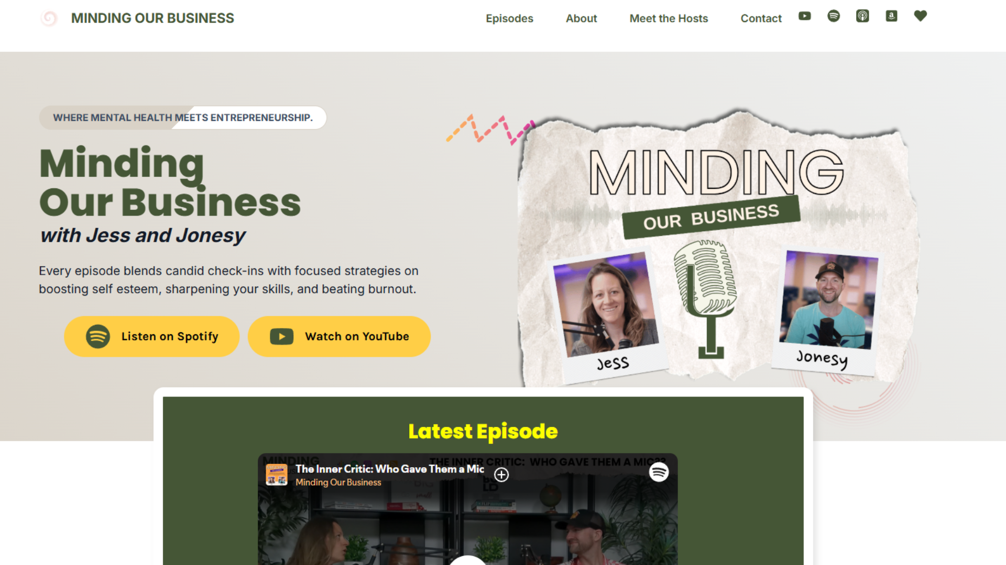Open The Inner Critic episode title link
Screen dimensions: 1006x565
pyautogui.click(x=389, y=469)
